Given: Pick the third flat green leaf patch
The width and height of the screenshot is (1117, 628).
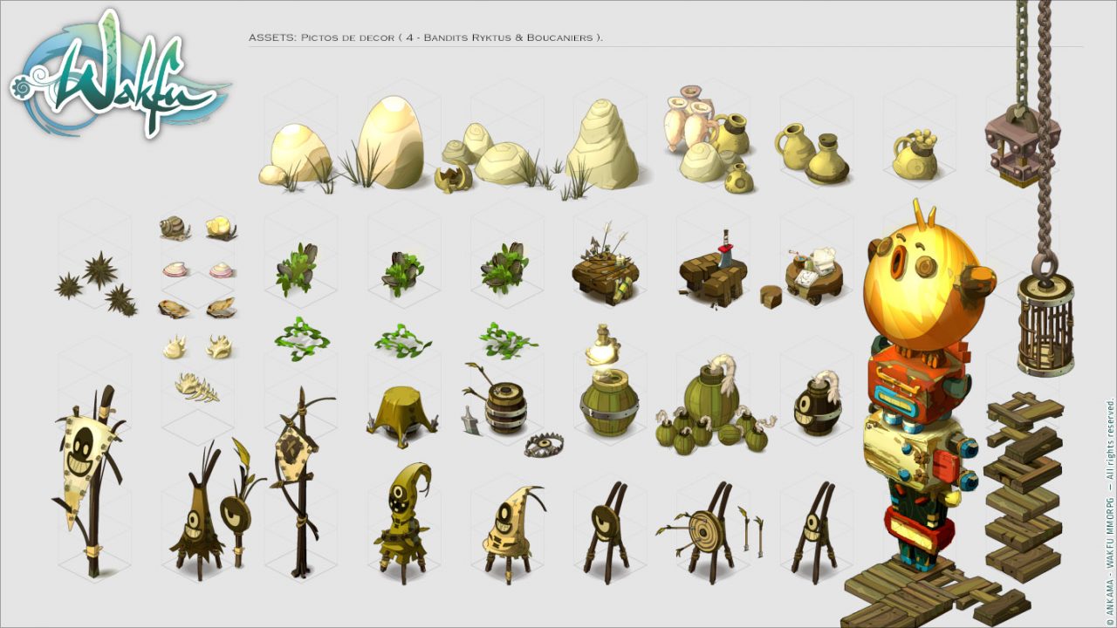Looking at the screenshot, I should click(x=507, y=339).
